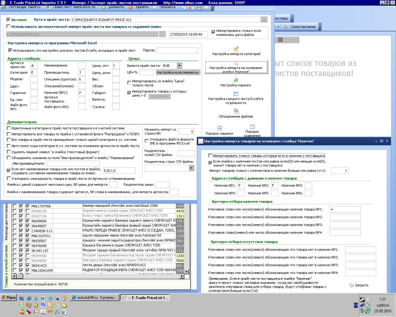Click the product table scrollbar down arrow
The image size is (396, 317).
coord(186,271)
